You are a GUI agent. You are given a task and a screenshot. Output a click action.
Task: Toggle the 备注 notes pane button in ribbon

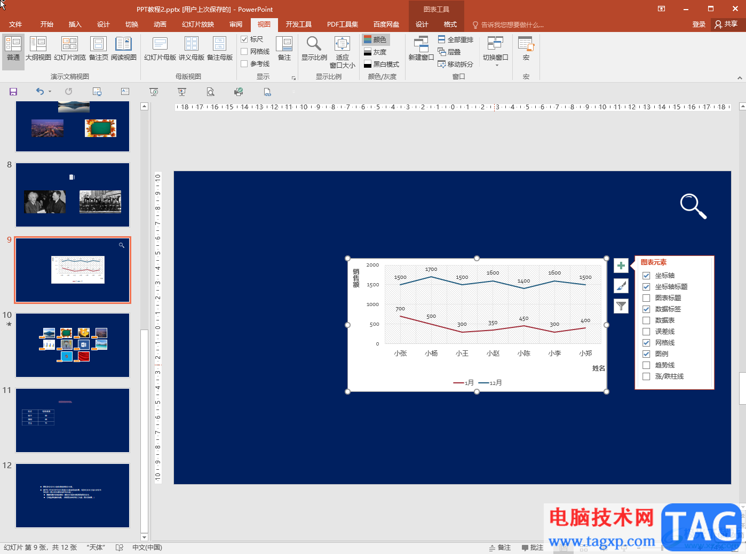coord(284,49)
